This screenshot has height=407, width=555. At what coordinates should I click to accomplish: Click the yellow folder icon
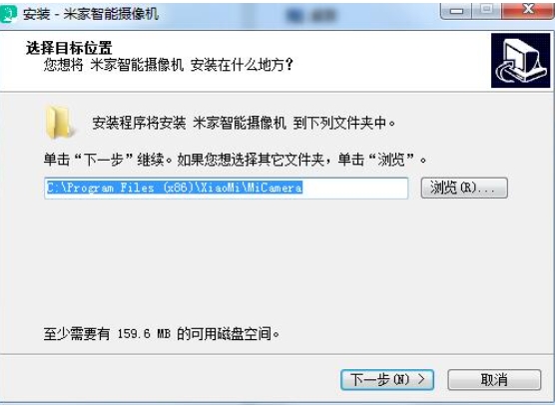59,122
